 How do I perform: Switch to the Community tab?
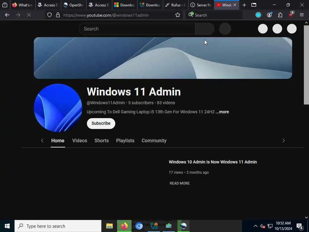click(154, 141)
